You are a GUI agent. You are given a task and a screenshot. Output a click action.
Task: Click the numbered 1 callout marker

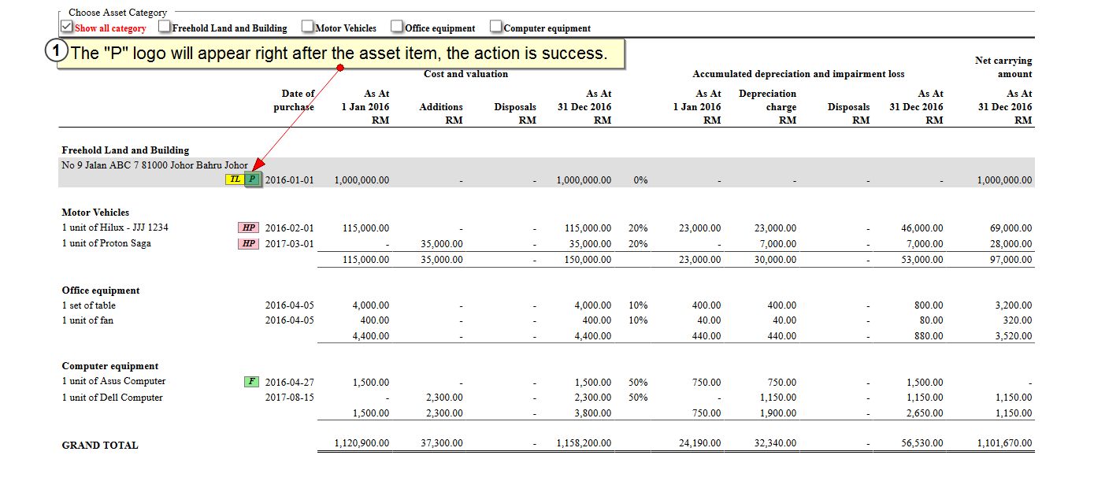[x=56, y=53]
